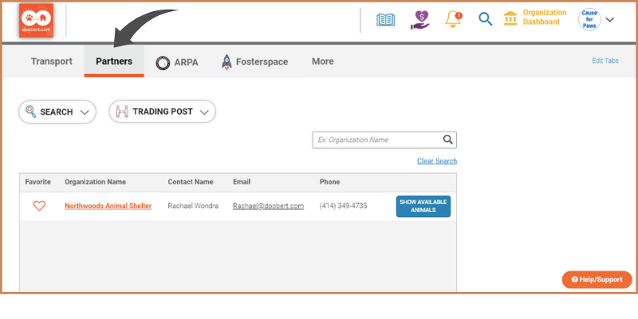The image size is (638, 319).
Task: Open the More tab
Action: click(323, 61)
